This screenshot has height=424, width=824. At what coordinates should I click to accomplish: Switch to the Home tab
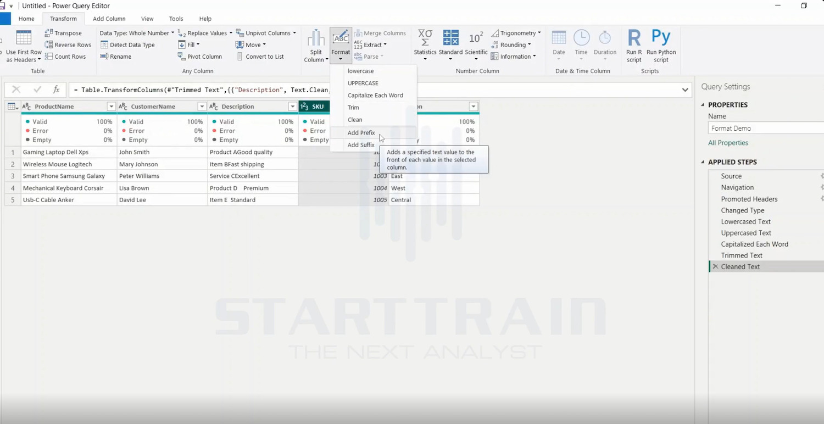click(x=26, y=19)
